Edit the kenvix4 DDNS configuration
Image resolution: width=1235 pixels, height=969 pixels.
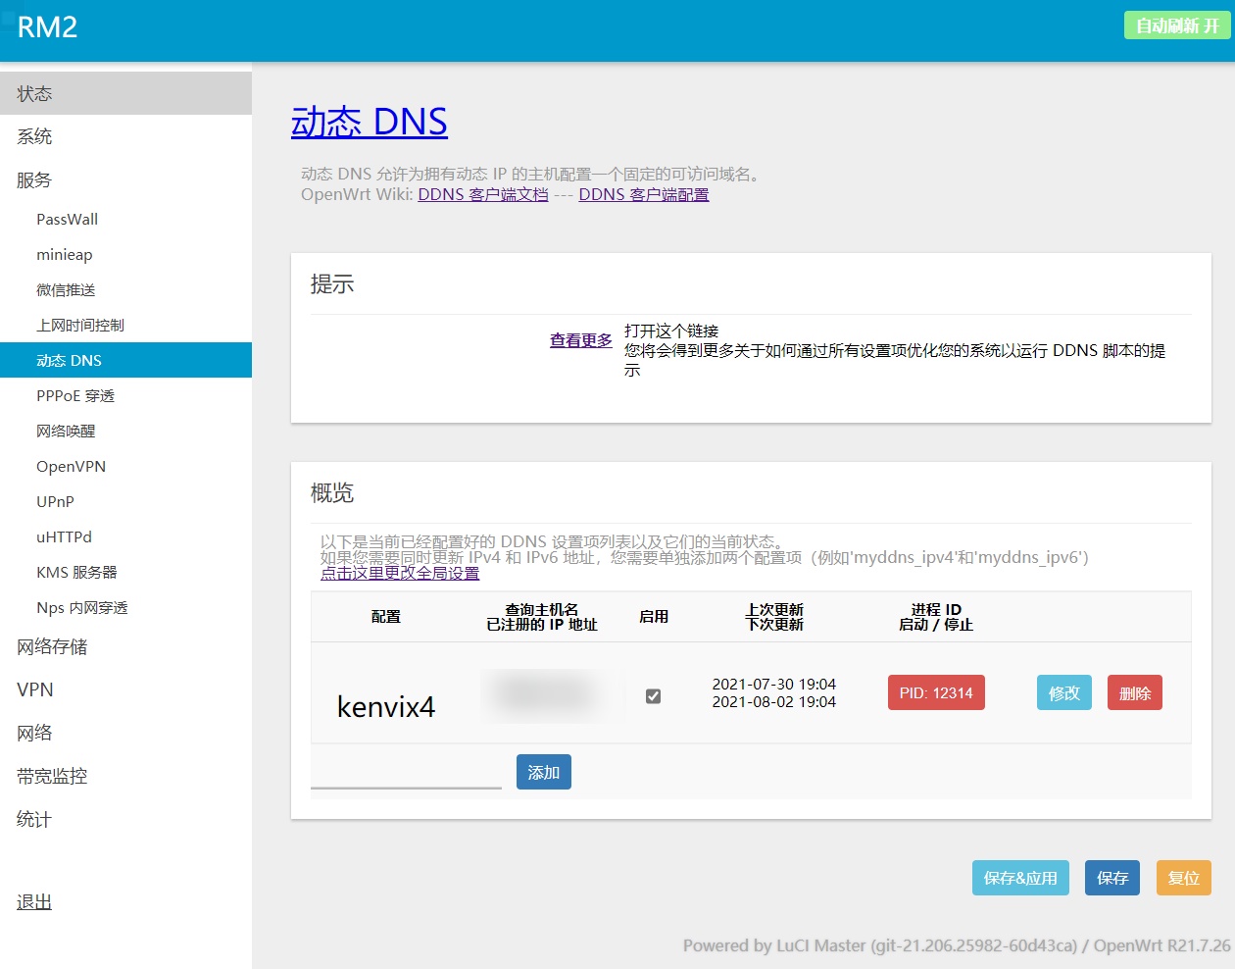1063,692
